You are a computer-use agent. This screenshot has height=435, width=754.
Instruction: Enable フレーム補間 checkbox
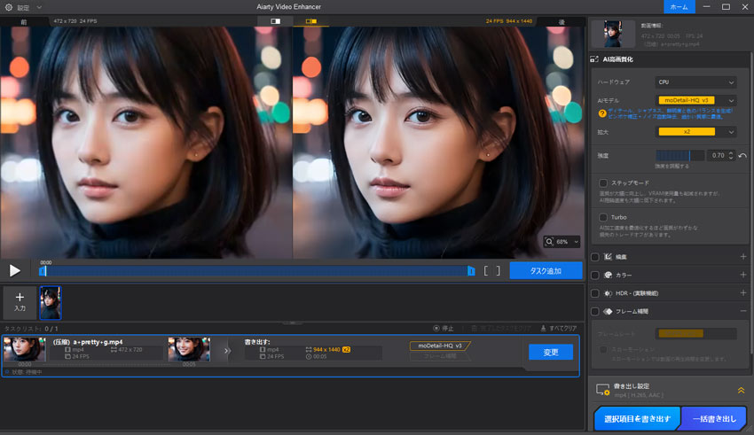tap(595, 312)
